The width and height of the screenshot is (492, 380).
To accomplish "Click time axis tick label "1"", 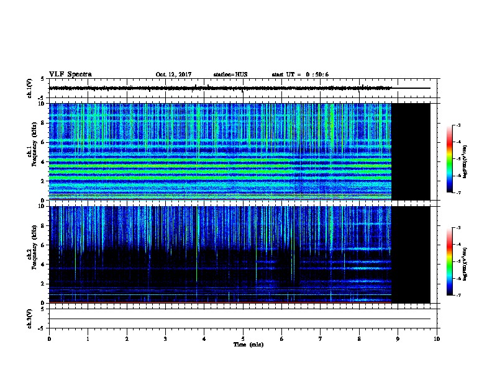I will [88, 339].
